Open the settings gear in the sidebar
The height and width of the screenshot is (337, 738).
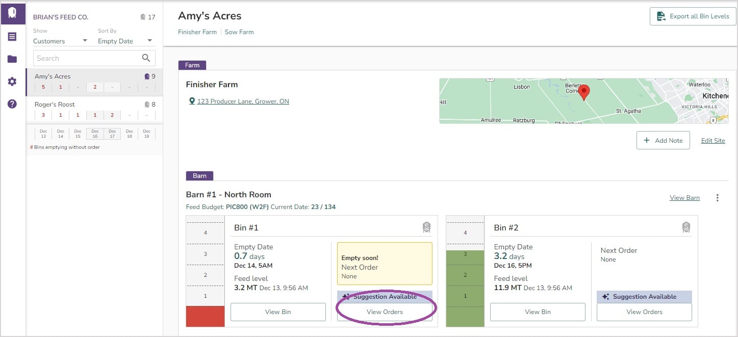point(12,81)
